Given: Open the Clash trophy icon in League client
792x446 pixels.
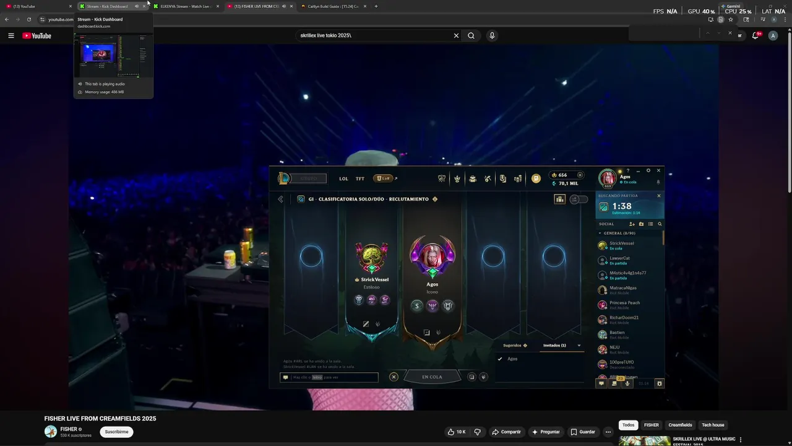Looking at the screenshot, I should [x=442, y=178].
